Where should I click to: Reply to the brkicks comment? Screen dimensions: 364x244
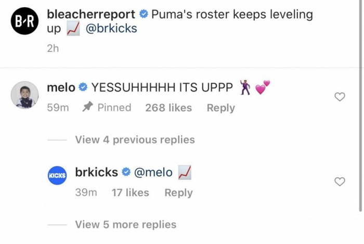click(178, 193)
